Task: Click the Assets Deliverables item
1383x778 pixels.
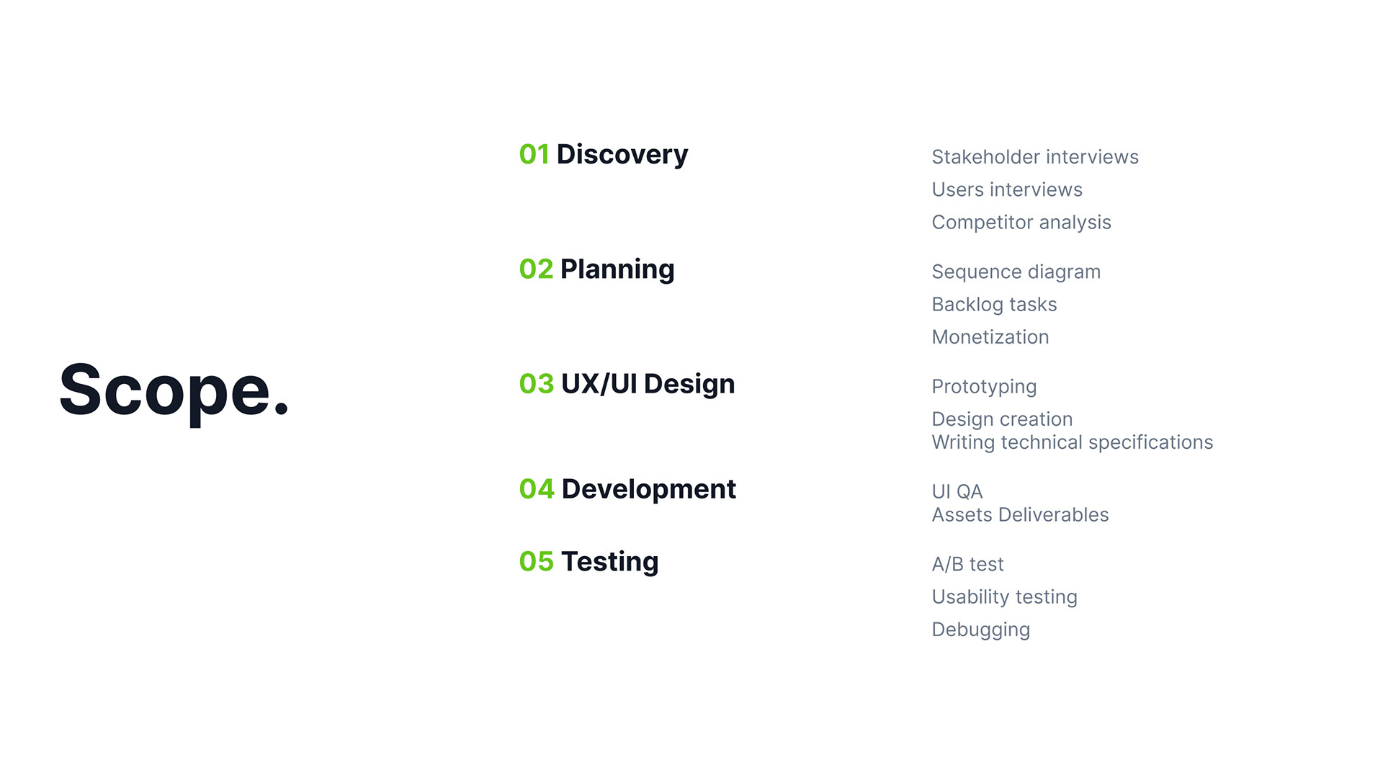Action: pyautogui.click(x=1020, y=515)
